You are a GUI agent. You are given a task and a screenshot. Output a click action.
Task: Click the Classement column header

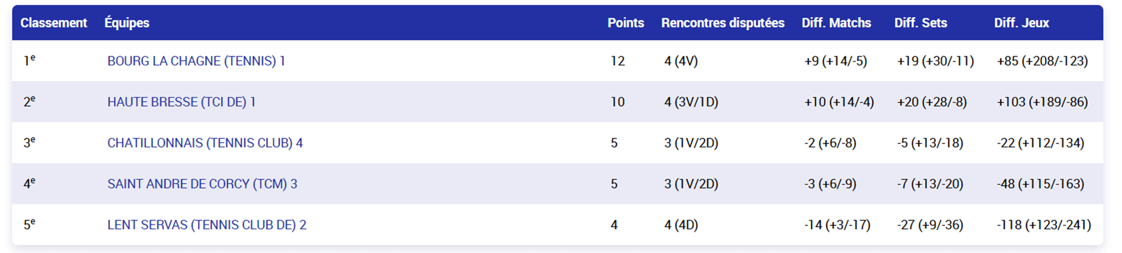click(54, 23)
